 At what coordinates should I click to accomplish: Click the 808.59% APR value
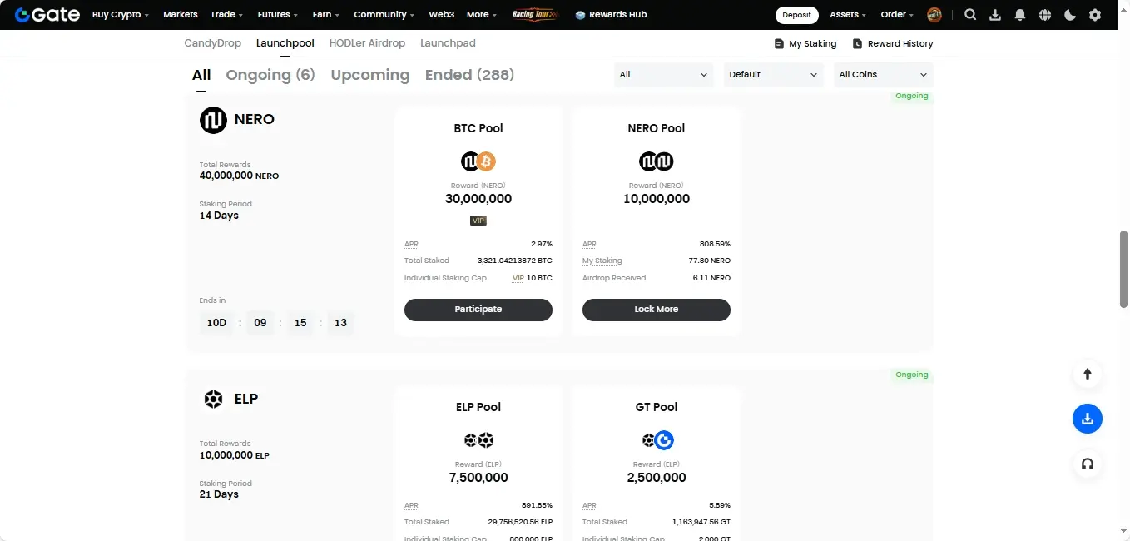point(716,244)
